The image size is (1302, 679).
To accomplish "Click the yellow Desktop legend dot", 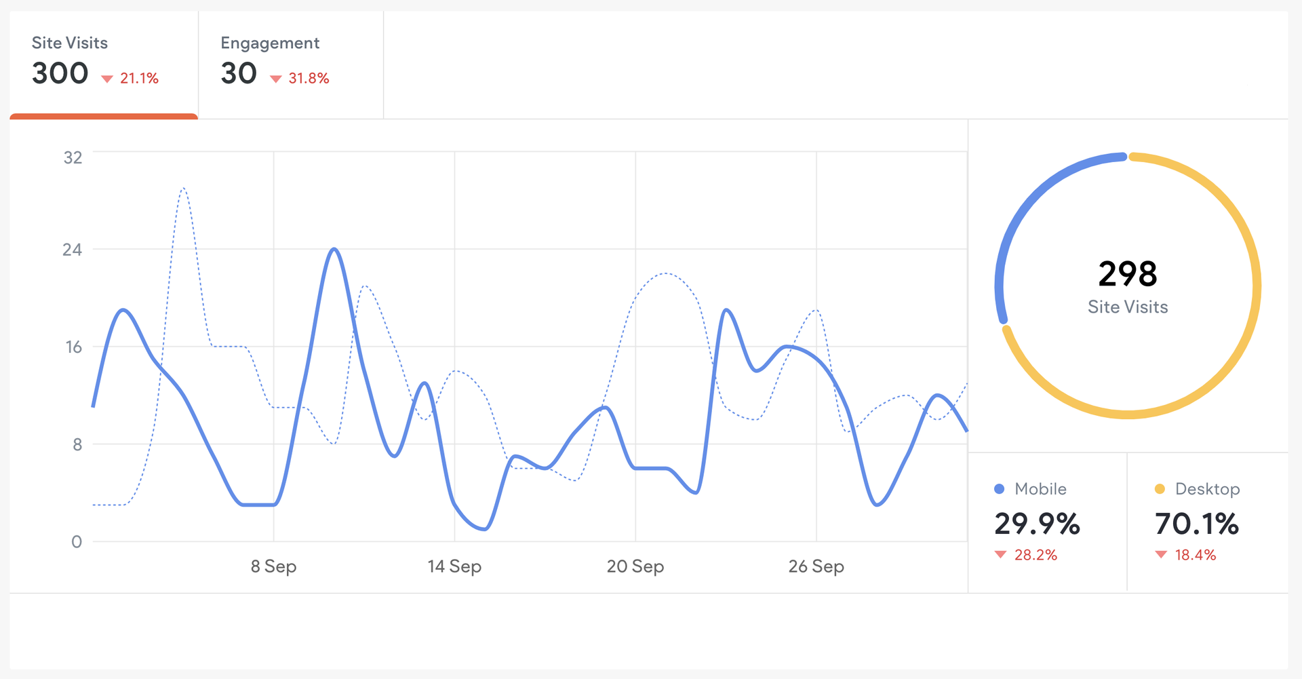I will [x=1160, y=489].
